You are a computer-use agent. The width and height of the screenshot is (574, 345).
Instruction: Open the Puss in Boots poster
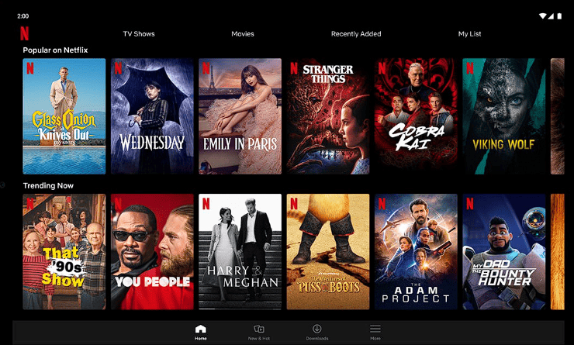click(328, 252)
